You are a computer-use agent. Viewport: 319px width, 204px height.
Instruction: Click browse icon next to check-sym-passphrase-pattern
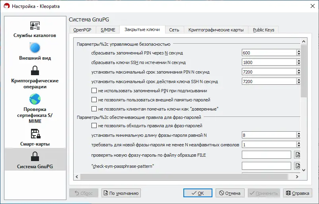(297, 166)
